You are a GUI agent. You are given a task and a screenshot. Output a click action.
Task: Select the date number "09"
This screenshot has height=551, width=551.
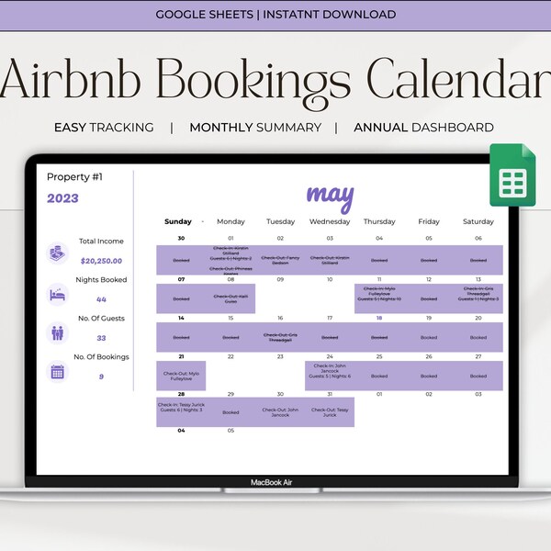(x=280, y=279)
